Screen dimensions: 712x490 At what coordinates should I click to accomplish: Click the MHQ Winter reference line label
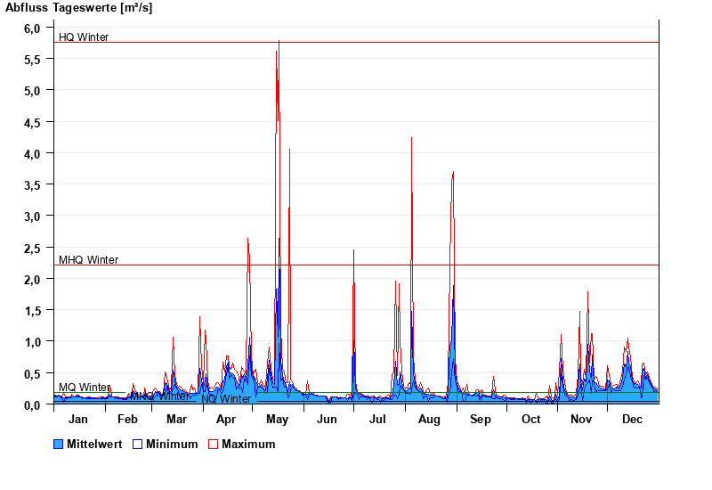[x=88, y=260]
